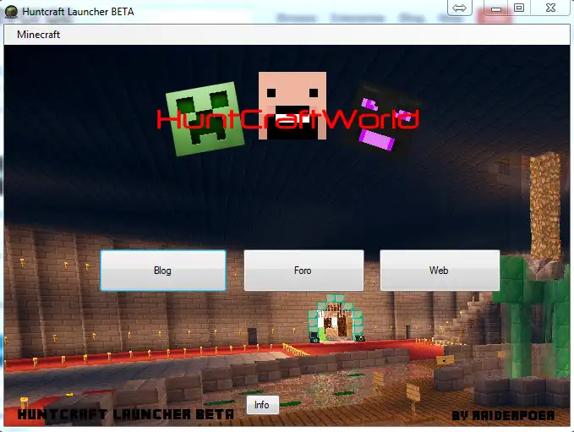Screen dimensions: 574x432
Task: Maximize the Huntcraft Launcher window
Action: pos(519,8)
